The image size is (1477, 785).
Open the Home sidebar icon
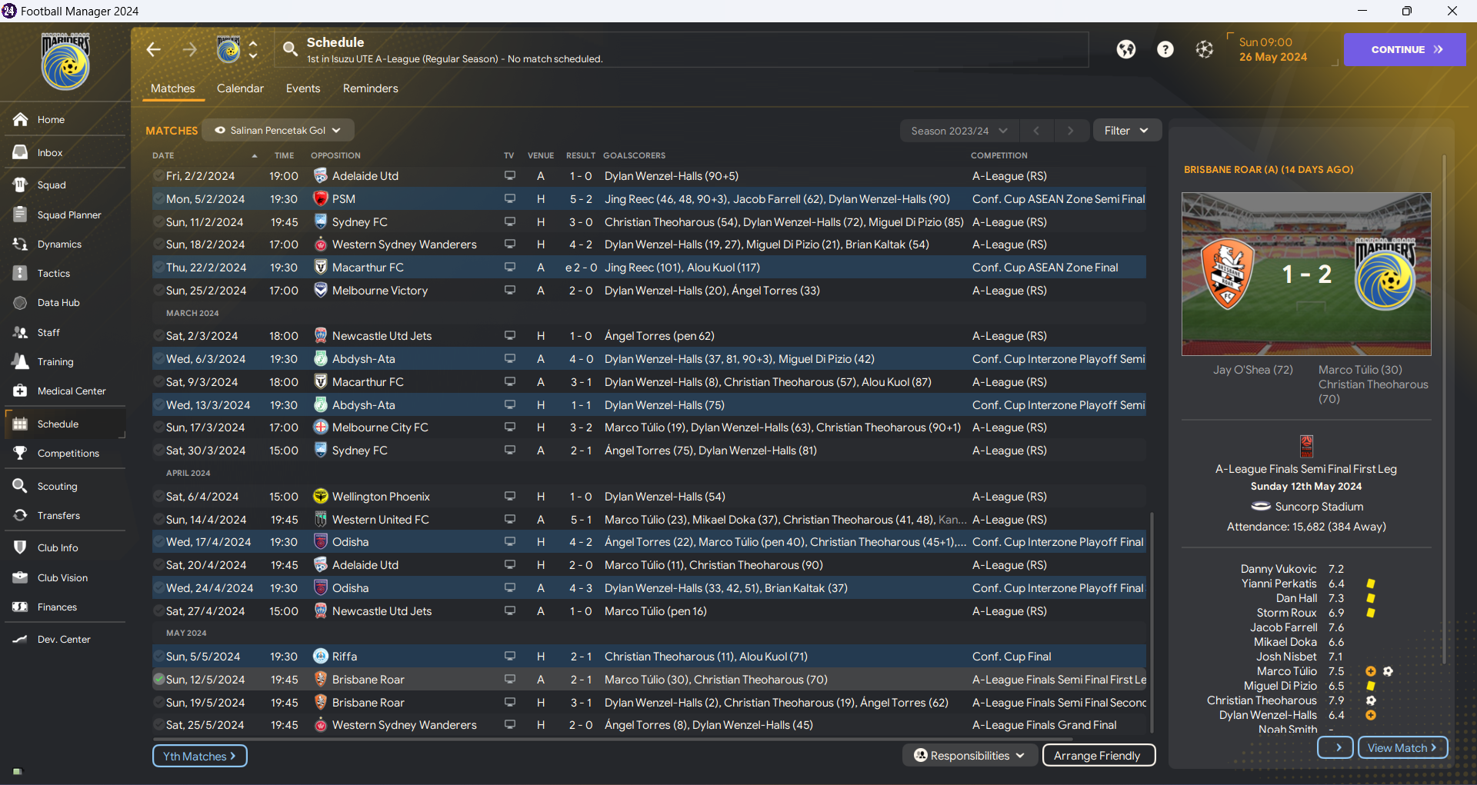21,119
